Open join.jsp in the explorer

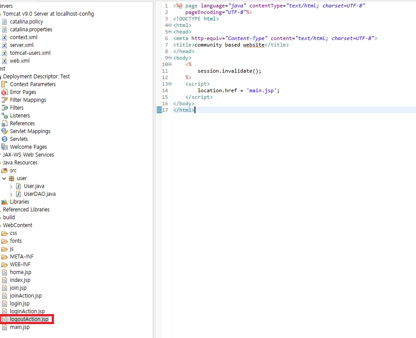pos(18,288)
